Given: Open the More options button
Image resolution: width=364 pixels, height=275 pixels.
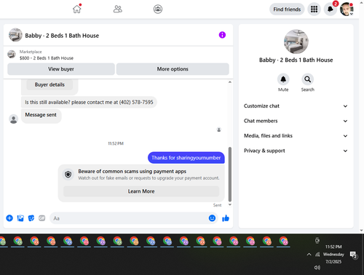Looking at the screenshot, I should [x=173, y=69].
